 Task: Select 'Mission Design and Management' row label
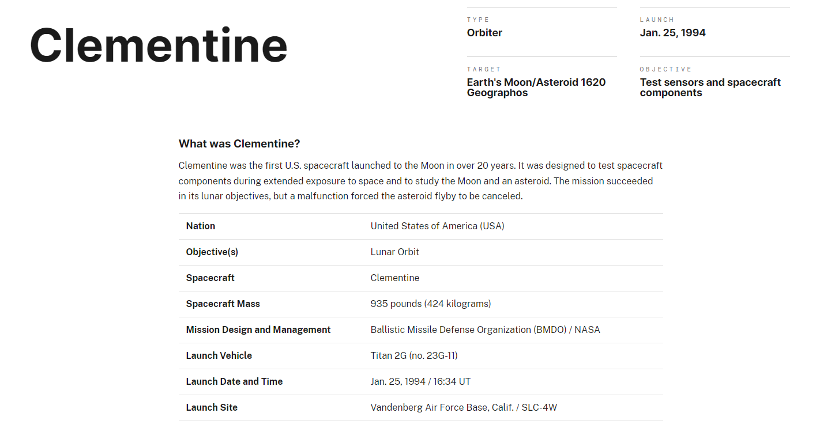pos(258,329)
